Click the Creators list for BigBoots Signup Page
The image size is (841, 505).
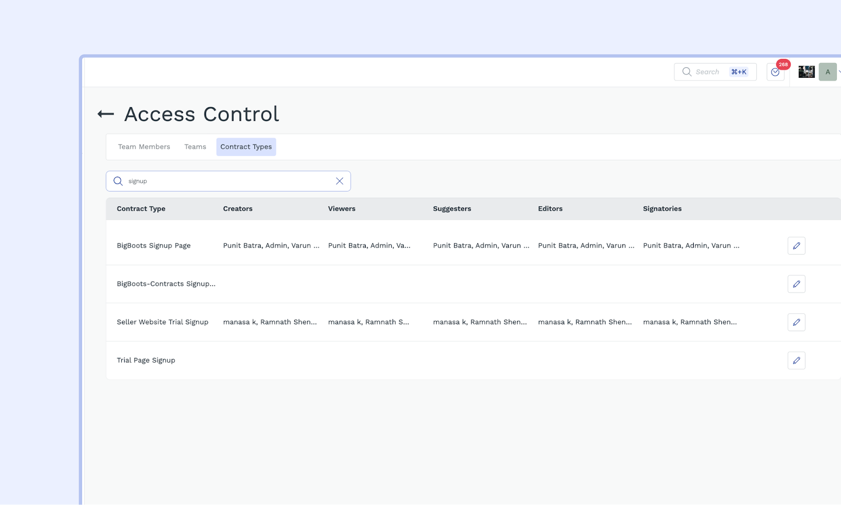pyautogui.click(x=271, y=246)
